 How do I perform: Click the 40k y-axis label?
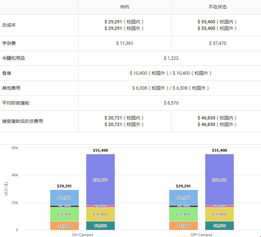tap(15, 175)
